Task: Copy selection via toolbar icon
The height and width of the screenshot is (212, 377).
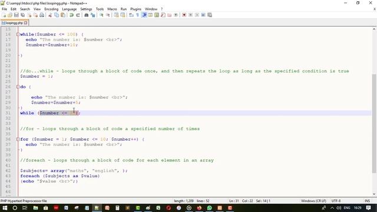Action: (x=57, y=15)
